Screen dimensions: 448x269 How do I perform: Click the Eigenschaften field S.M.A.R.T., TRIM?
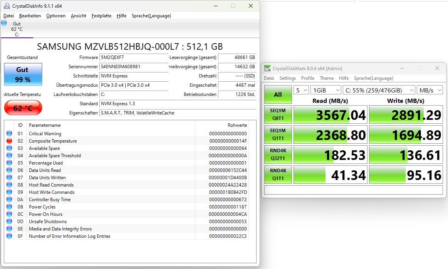[178, 113]
